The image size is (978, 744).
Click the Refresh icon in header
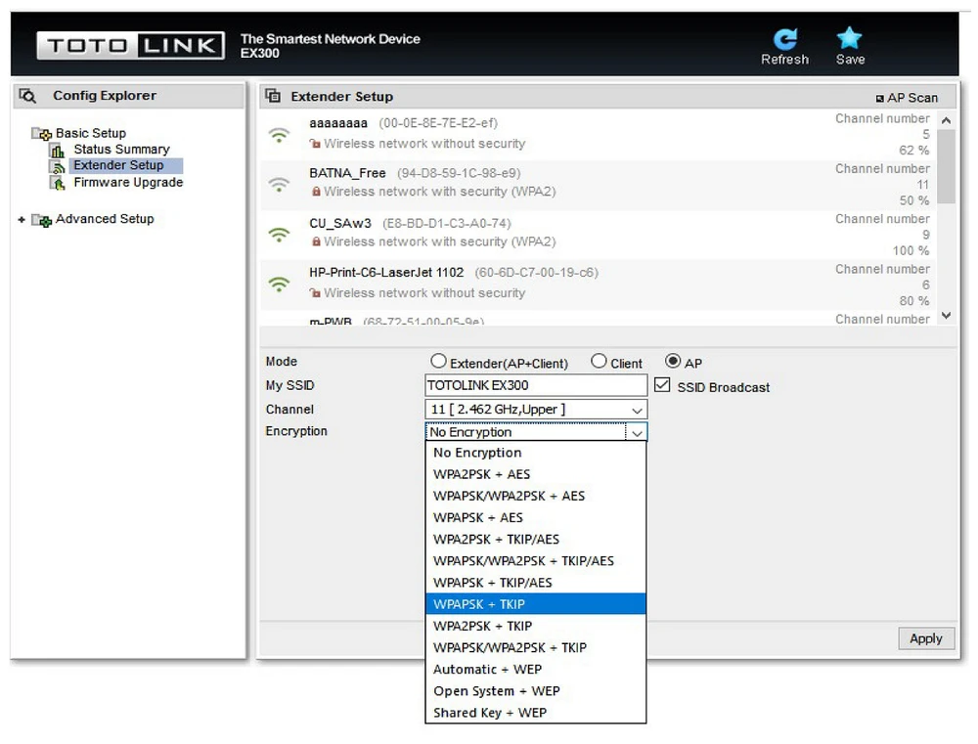click(x=784, y=39)
